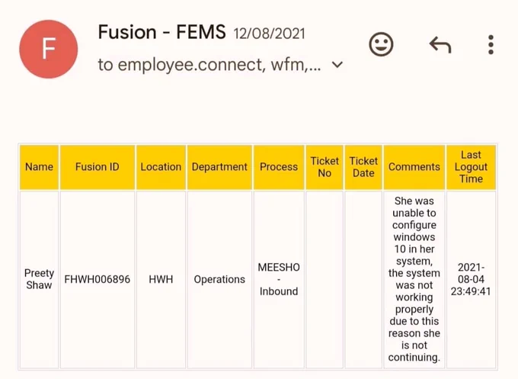The width and height of the screenshot is (518, 379).
Task: Tap the email date 12/08/2021
Action: pos(269,34)
